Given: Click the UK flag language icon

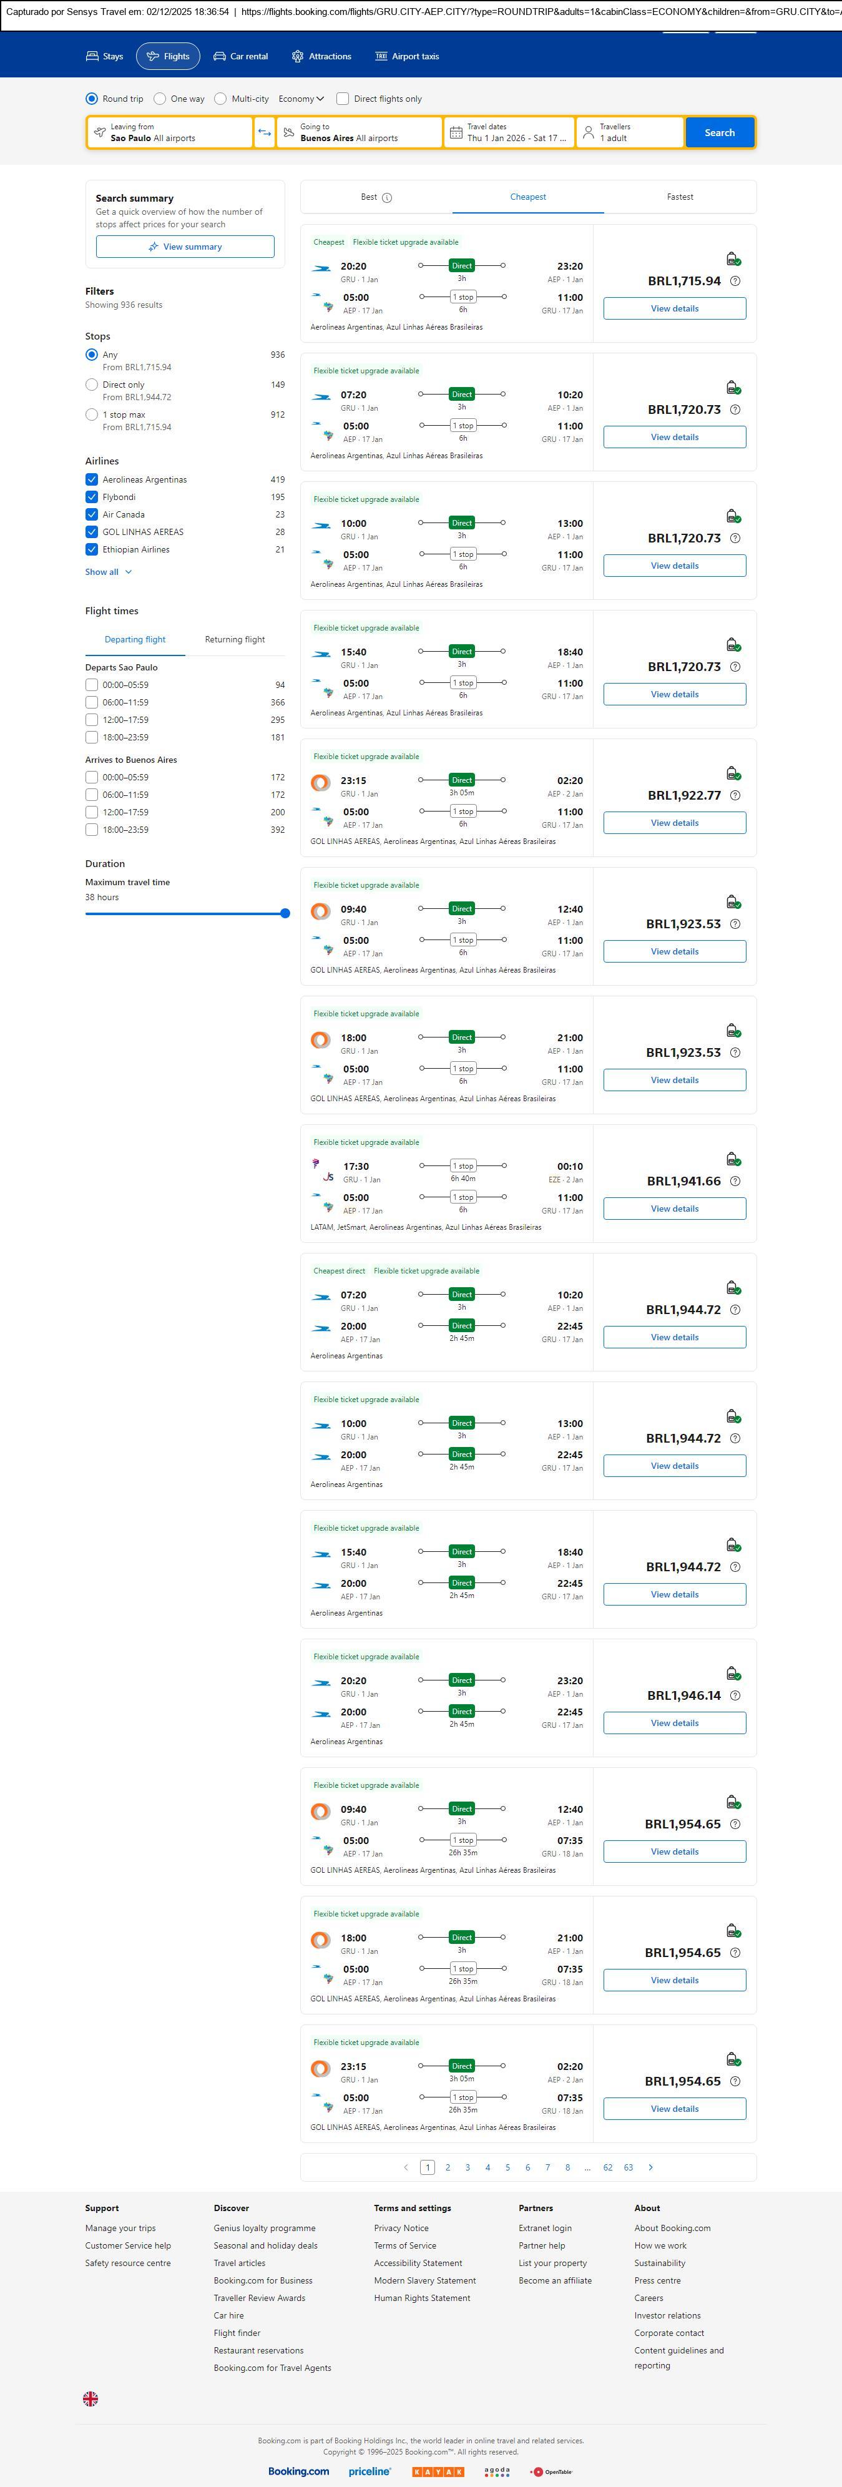Looking at the screenshot, I should pos(91,2398).
